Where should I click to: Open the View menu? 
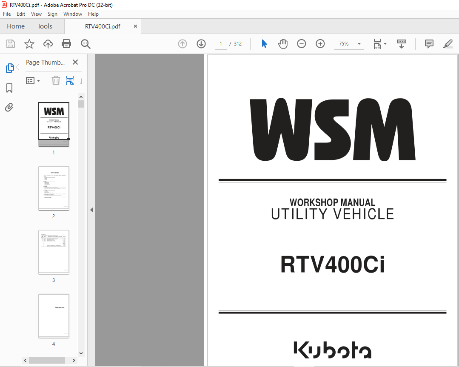pos(36,14)
